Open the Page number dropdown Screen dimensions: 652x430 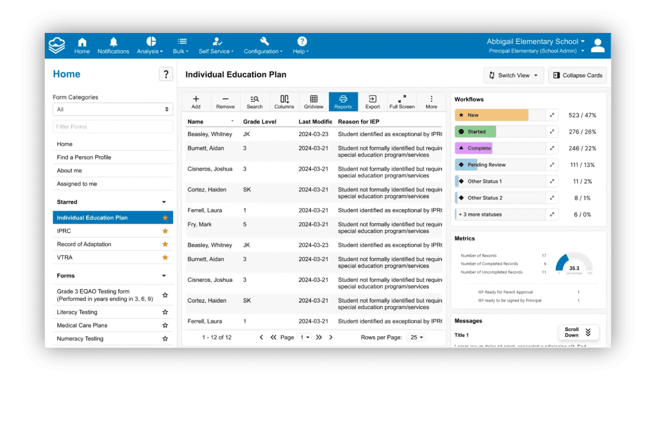(x=305, y=337)
